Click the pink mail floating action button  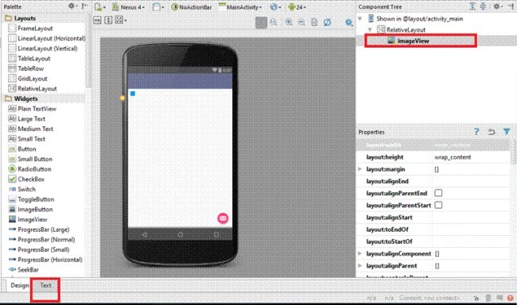click(x=223, y=218)
